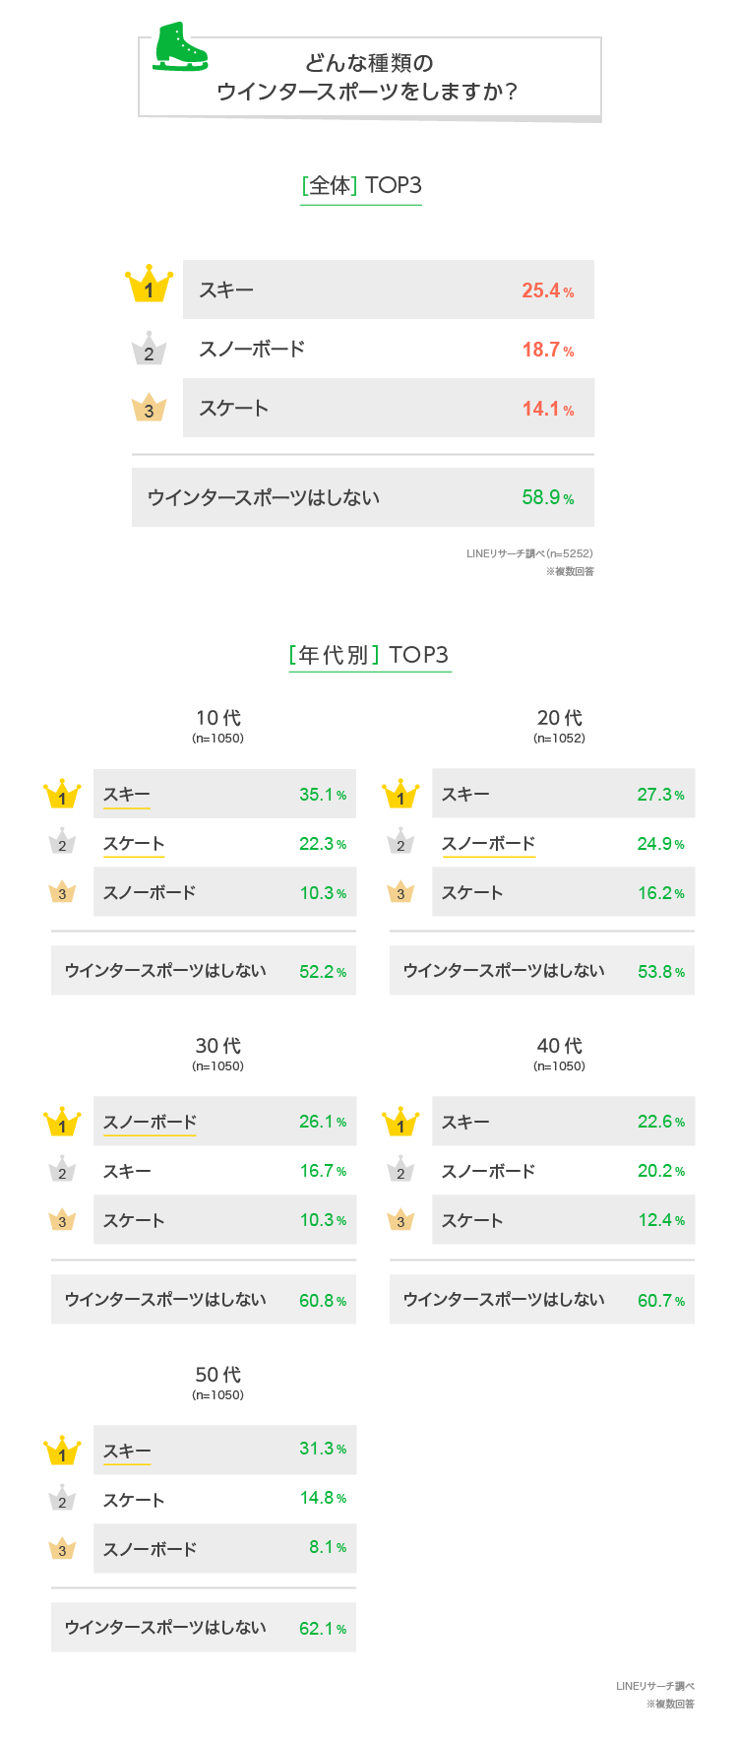Screen dimensions: 738x1743
Task: Click the 20代 ウインタースポーツはしない 53.8% row
Action: click(542, 971)
